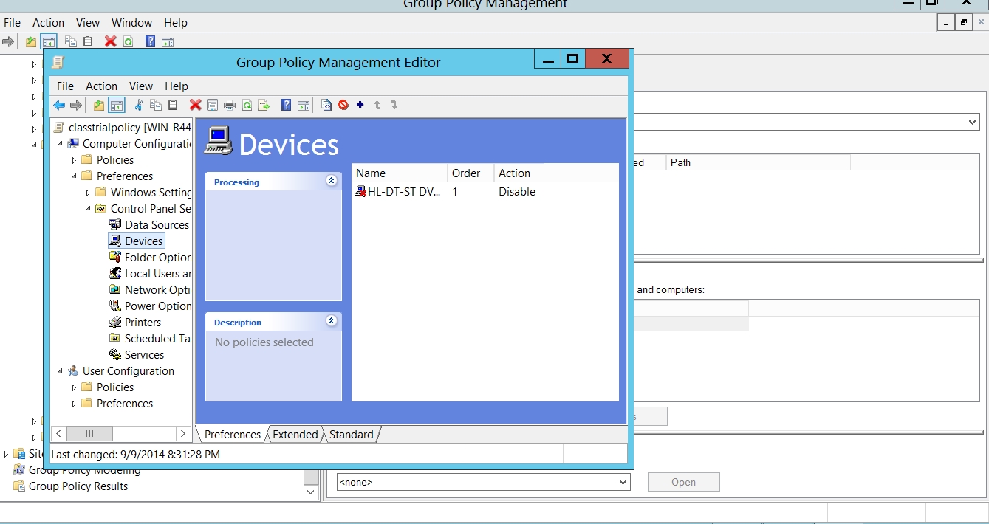Viewport: 989px width, 524px height.
Task: Click the Open button
Action: [x=683, y=483]
